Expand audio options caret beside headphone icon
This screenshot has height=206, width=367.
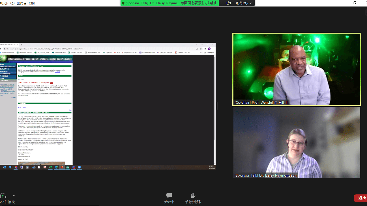14,196
